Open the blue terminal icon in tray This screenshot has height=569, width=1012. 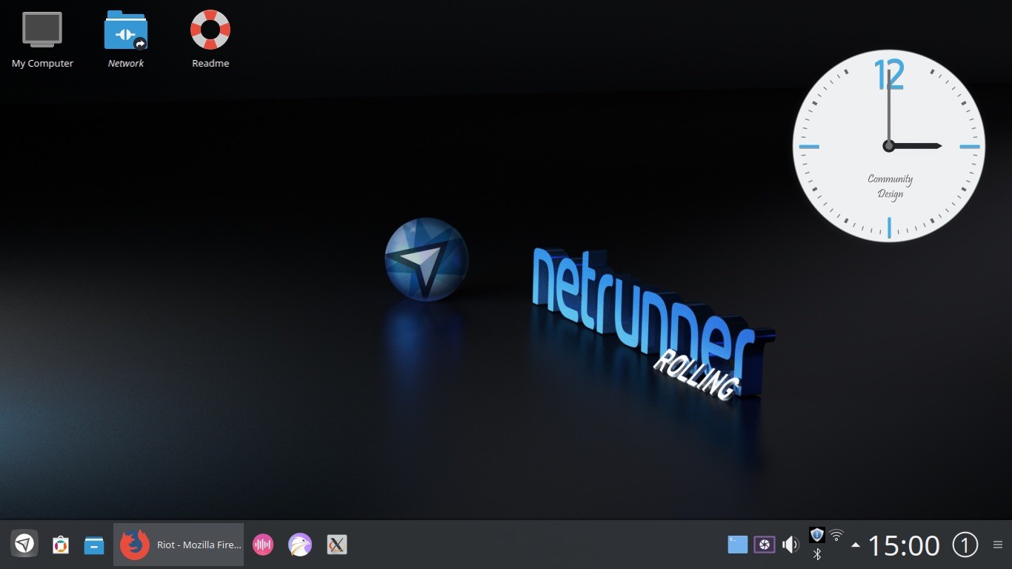(x=737, y=545)
